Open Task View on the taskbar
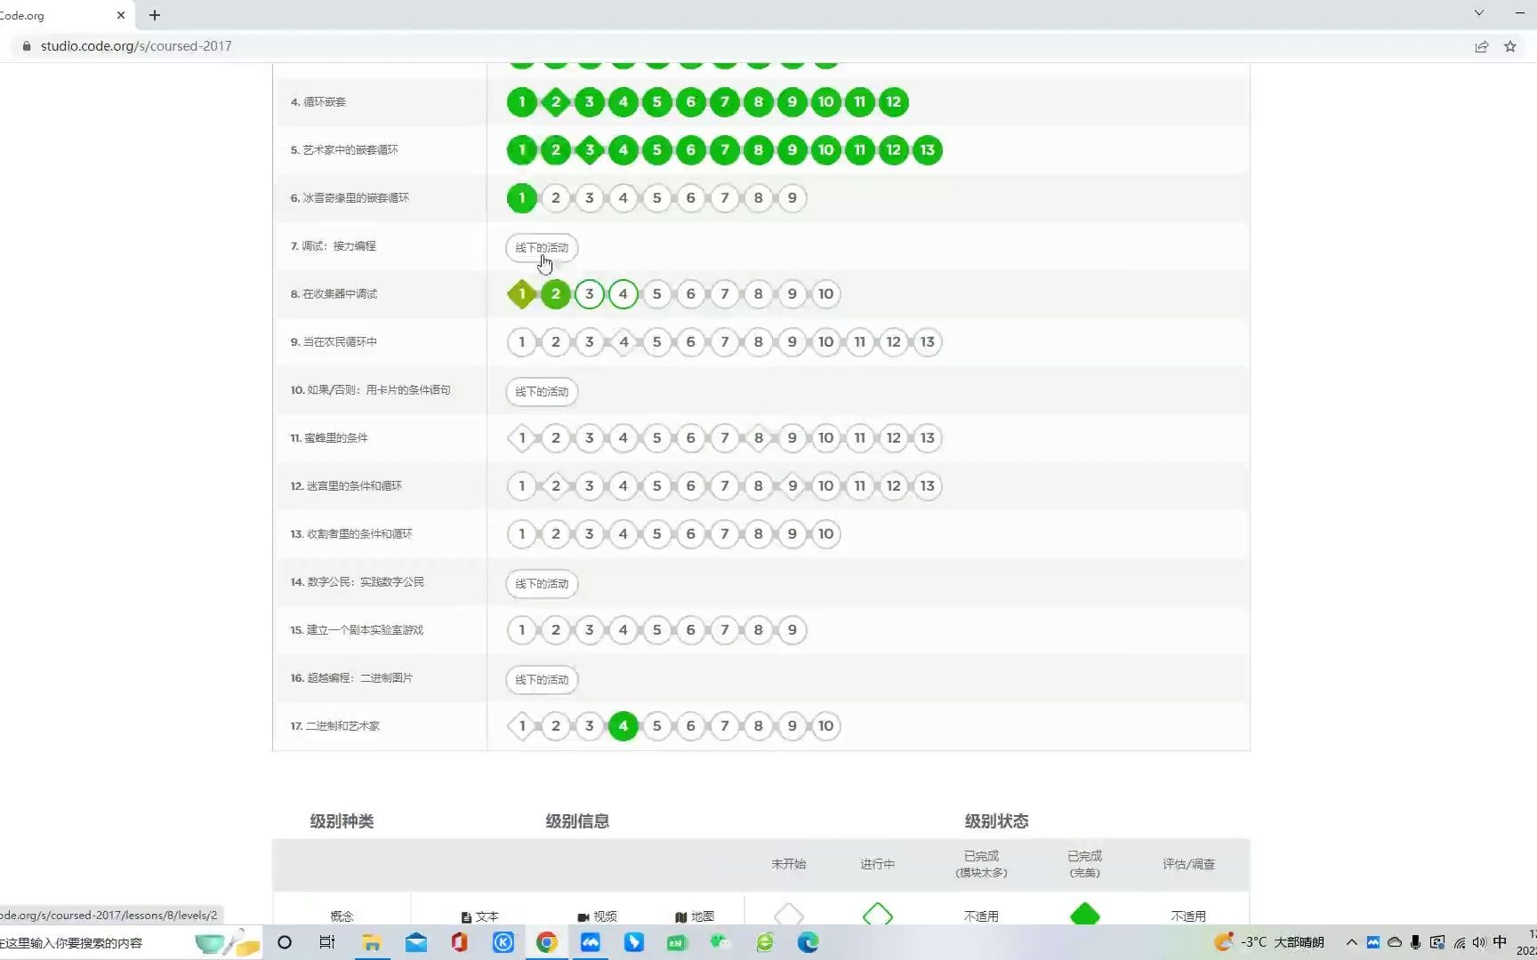The width and height of the screenshot is (1537, 960). 327,942
